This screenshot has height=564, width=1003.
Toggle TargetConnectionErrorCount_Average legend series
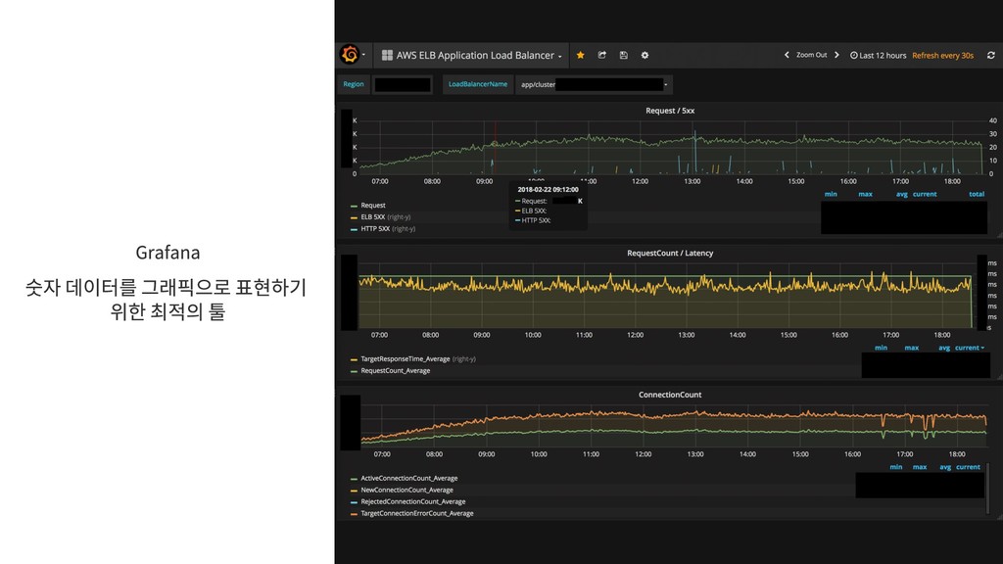click(x=417, y=513)
